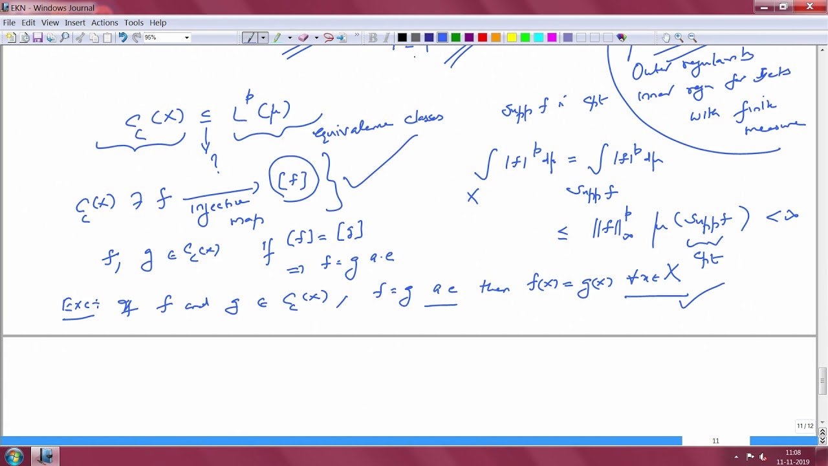This screenshot has width=828, height=466.
Task: Pick the black ink color
Action: coord(402,38)
